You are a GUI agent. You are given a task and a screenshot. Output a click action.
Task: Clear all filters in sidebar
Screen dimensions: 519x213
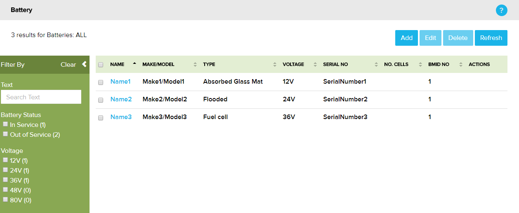(x=68, y=65)
